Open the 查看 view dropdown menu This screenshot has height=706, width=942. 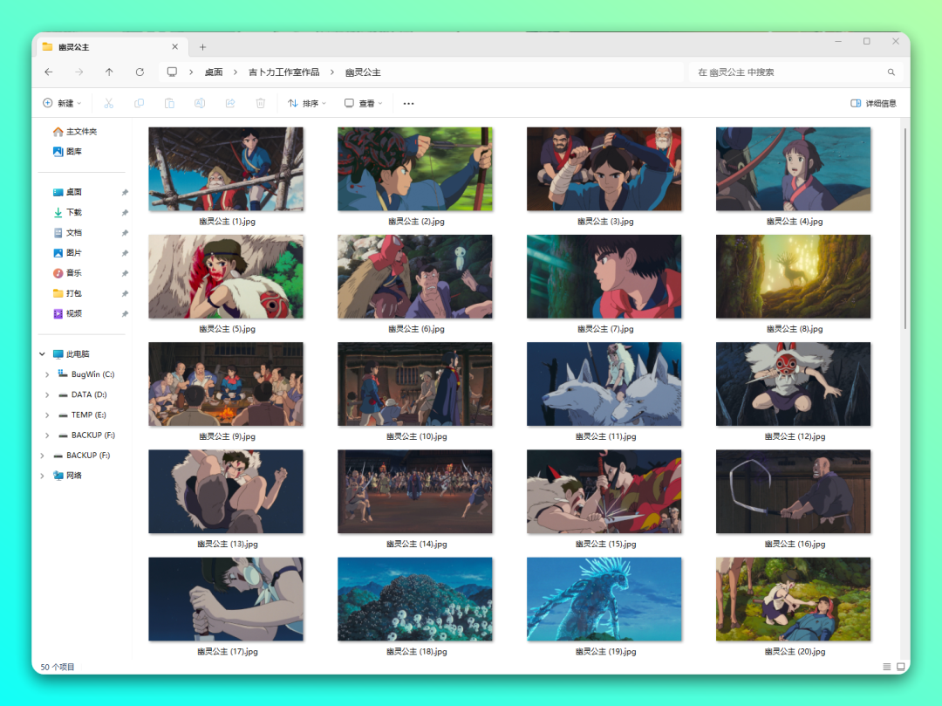tap(364, 103)
